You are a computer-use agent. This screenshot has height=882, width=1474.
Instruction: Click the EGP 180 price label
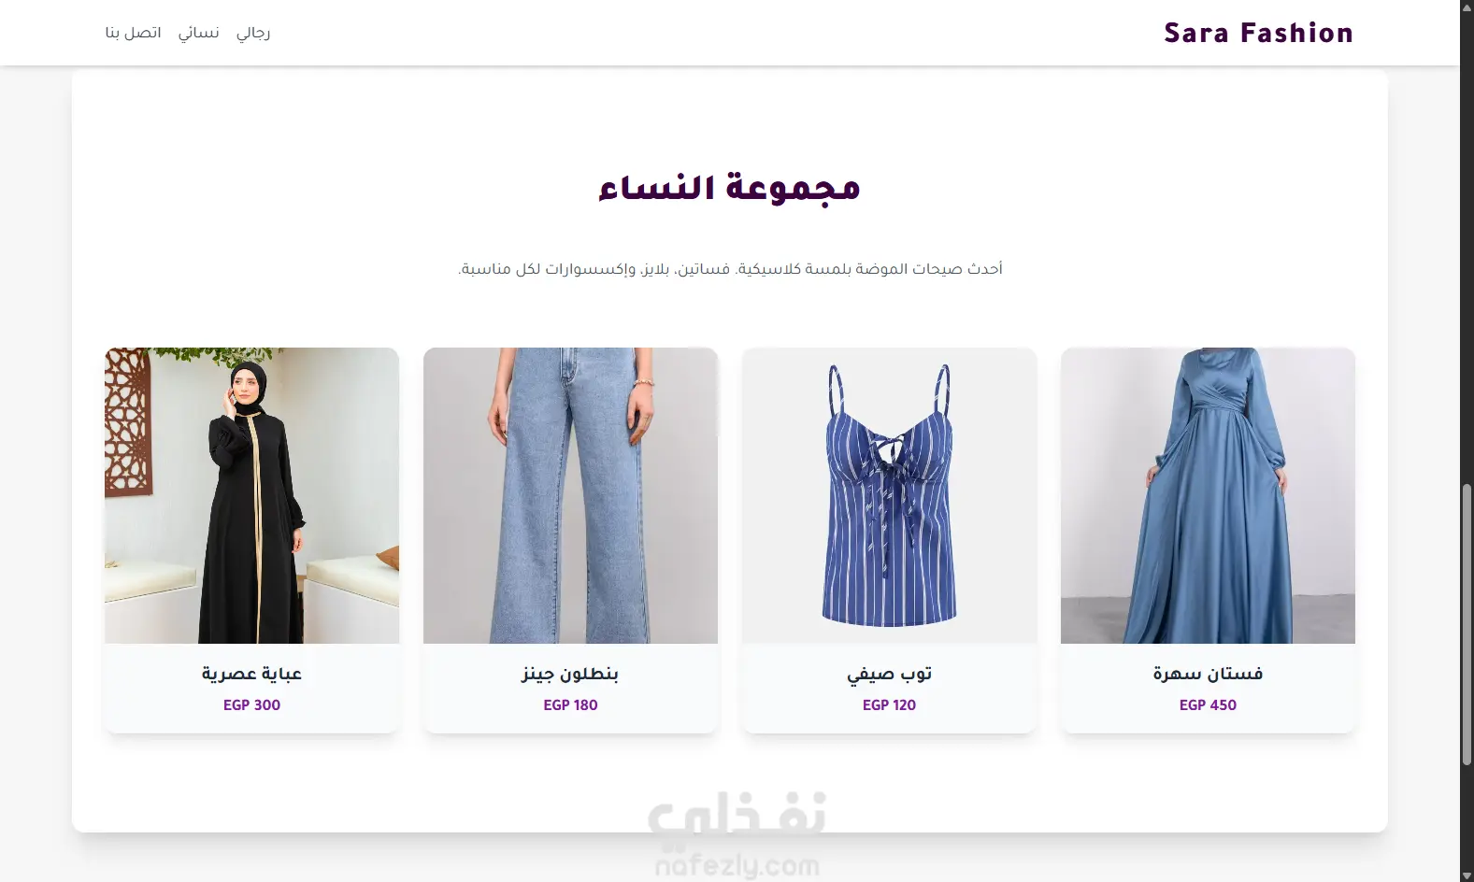[570, 705]
